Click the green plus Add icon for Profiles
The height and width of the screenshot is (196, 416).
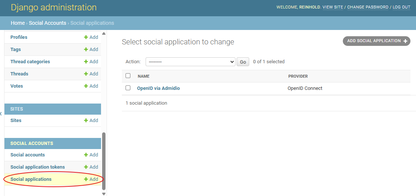[86, 37]
